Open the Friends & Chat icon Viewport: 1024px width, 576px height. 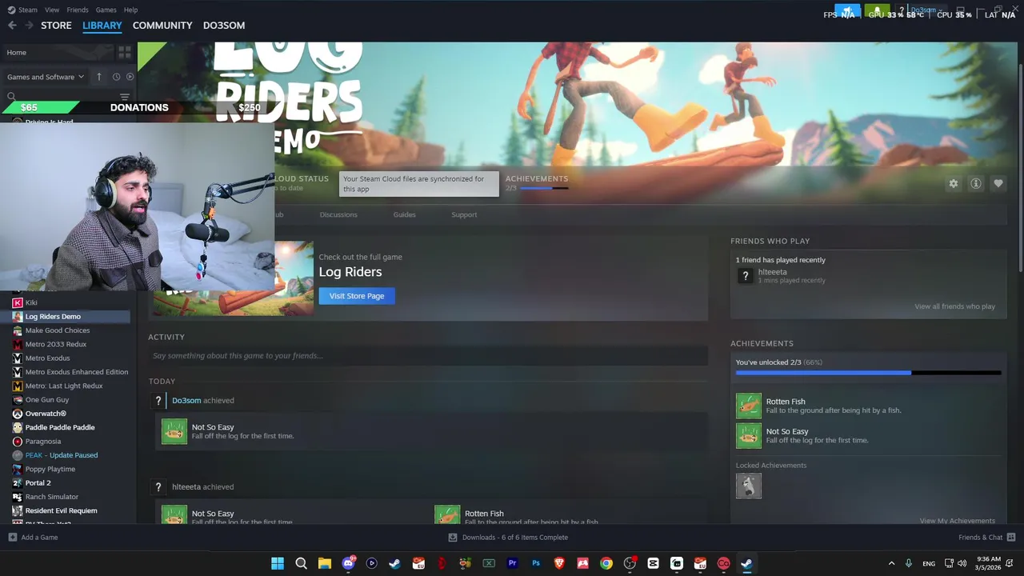1011,538
